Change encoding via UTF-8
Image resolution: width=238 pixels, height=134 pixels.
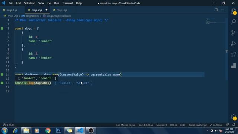(173, 125)
